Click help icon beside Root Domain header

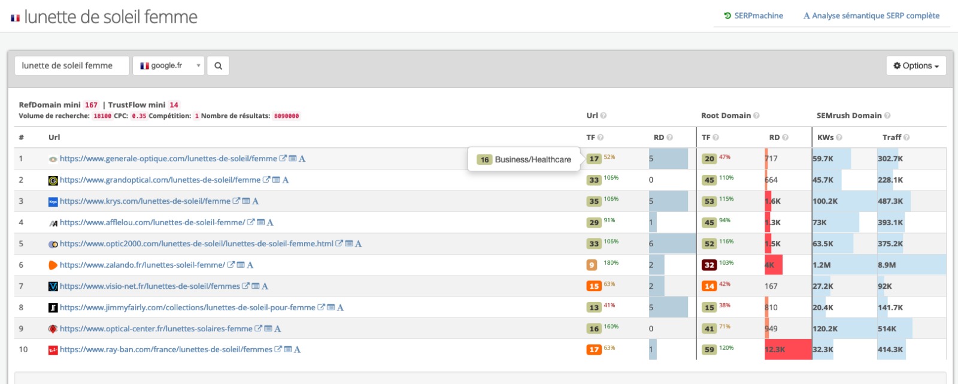point(756,116)
